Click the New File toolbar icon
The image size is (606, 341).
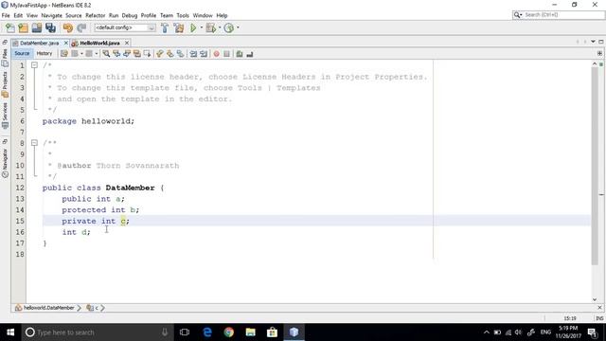pos(10,27)
